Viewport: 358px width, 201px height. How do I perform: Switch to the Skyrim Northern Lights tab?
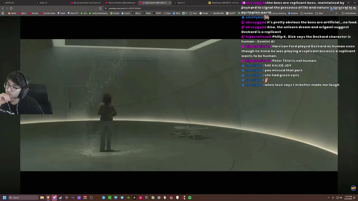[x=121, y=3]
